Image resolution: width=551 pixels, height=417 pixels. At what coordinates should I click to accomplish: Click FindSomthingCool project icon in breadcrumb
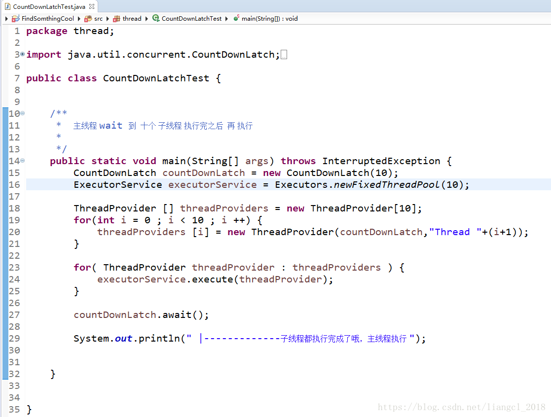click(x=15, y=19)
